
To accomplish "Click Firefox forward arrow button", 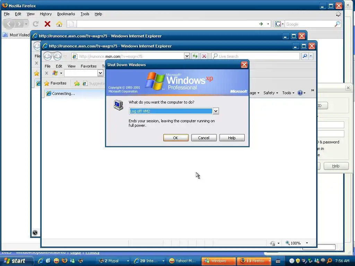I will click(19, 24).
